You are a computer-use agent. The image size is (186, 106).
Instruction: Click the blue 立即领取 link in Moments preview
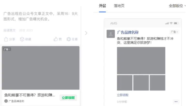(123, 95)
